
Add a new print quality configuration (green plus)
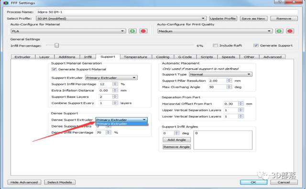click(279, 31)
